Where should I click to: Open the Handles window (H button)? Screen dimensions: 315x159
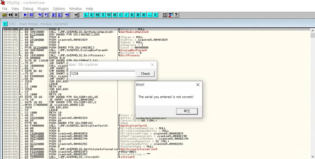pos(115,15)
